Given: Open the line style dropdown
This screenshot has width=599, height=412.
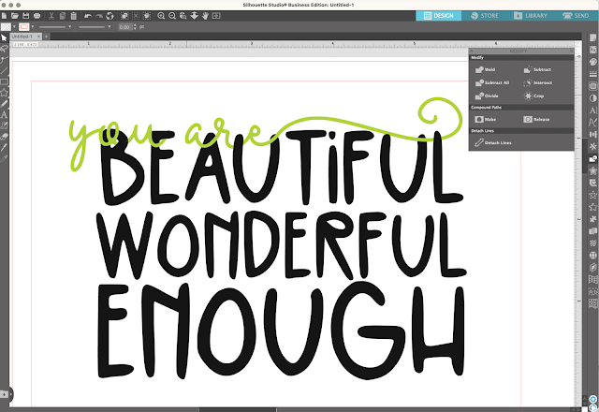Looking at the screenshot, I should tap(55, 27).
